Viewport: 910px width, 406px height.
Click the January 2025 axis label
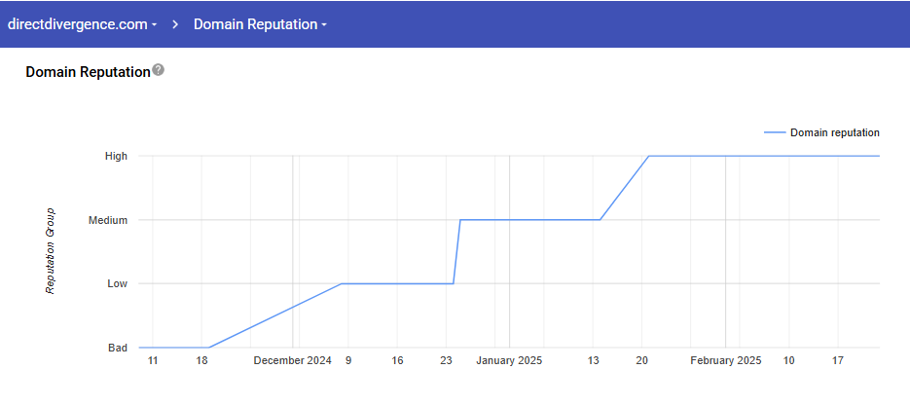(508, 360)
